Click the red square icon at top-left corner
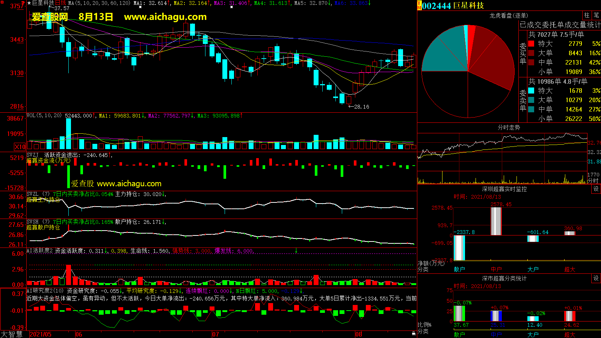 [x=2, y=2]
